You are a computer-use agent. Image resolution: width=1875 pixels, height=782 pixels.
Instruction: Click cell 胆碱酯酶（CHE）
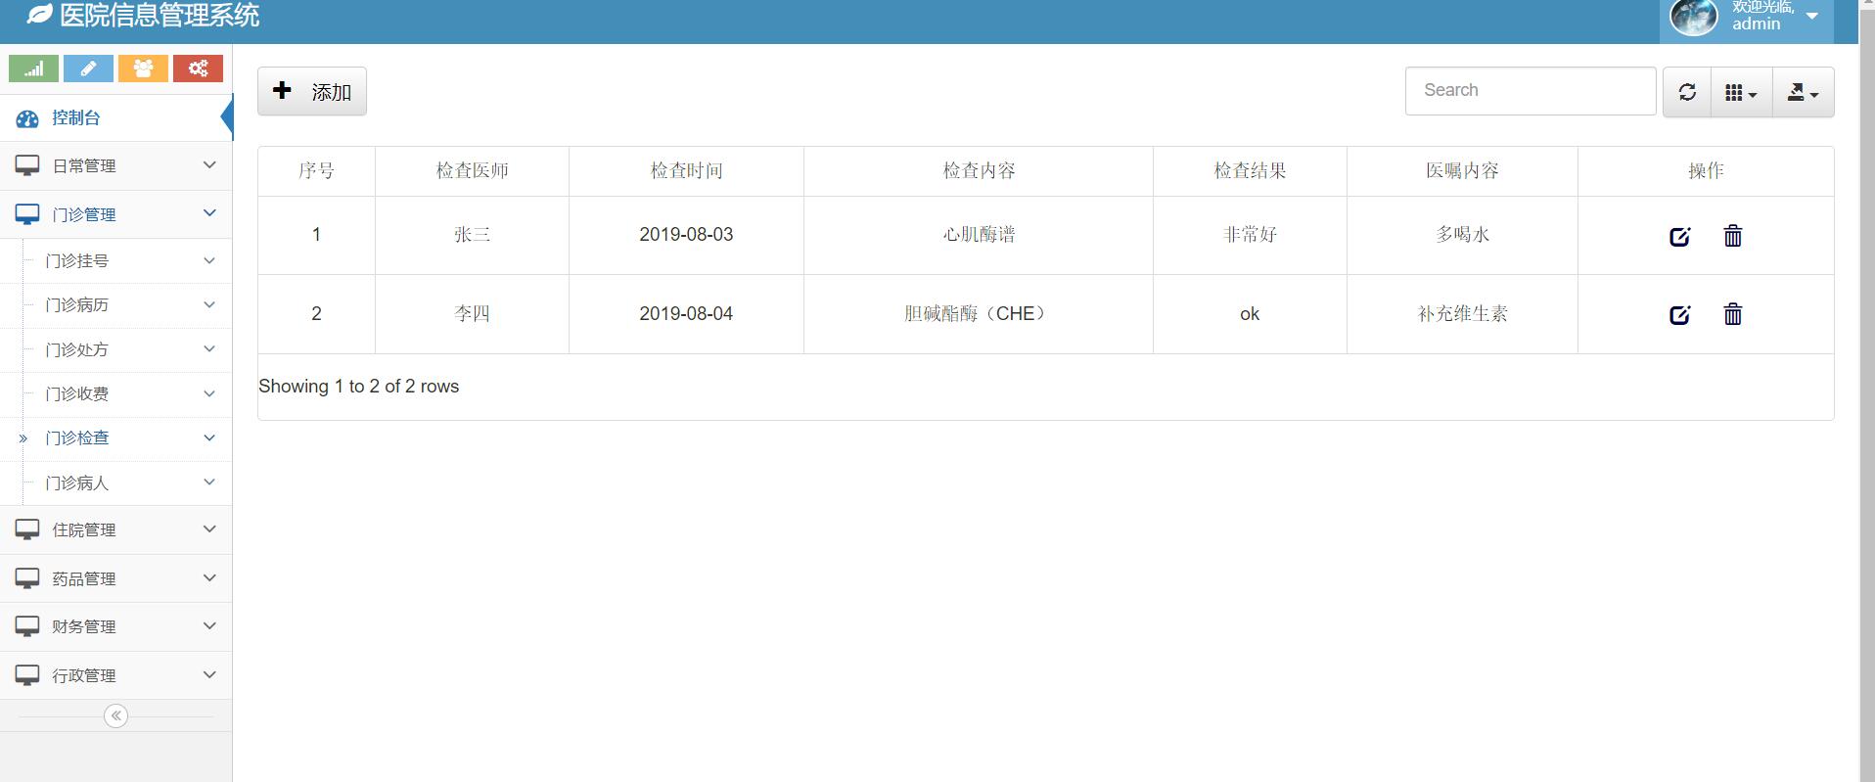979,314
